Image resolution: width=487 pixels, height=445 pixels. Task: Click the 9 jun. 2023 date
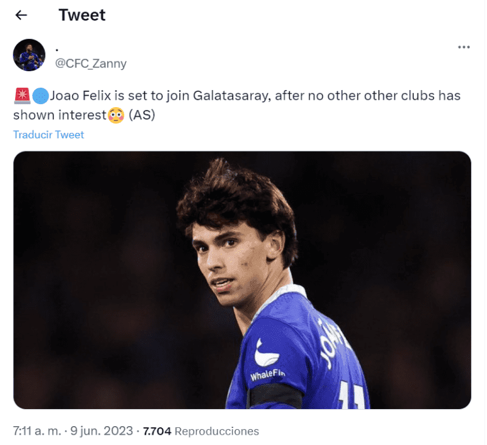pos(102,431)
